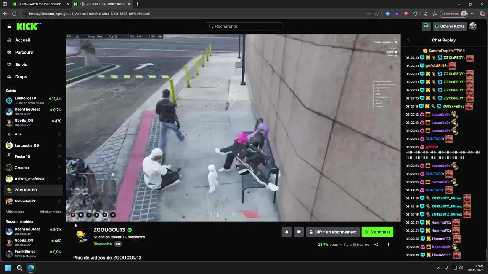Open the purple 't' browser extension

pyautogui.click(x=397, y=14)
